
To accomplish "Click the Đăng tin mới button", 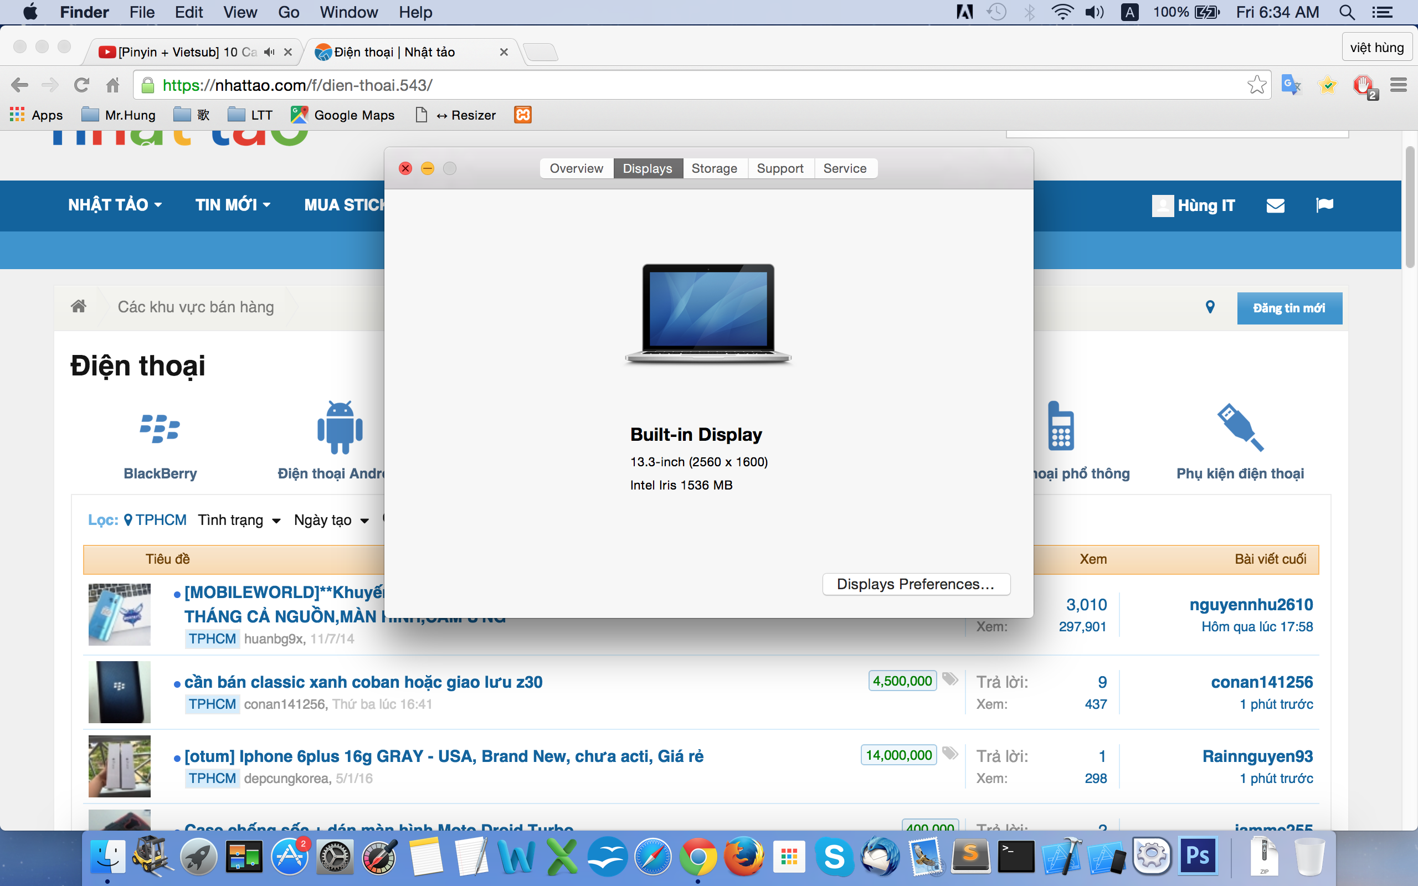I will pyautogui.click(x=1288, y=308).
